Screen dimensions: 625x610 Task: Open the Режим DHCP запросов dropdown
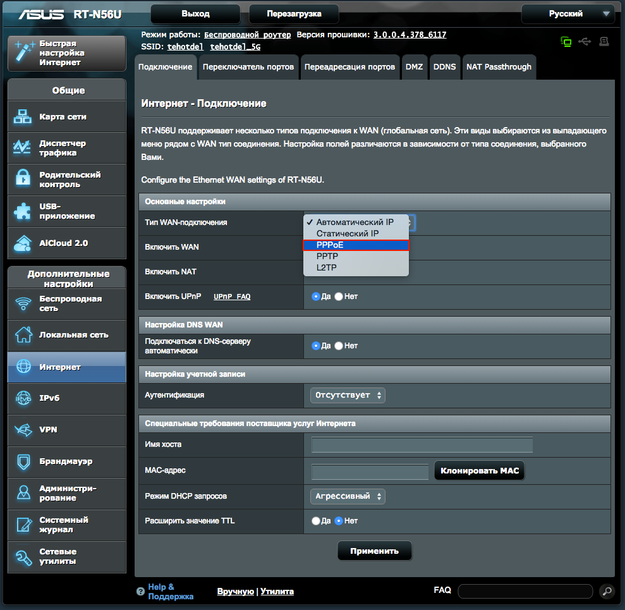coord(348,496)
